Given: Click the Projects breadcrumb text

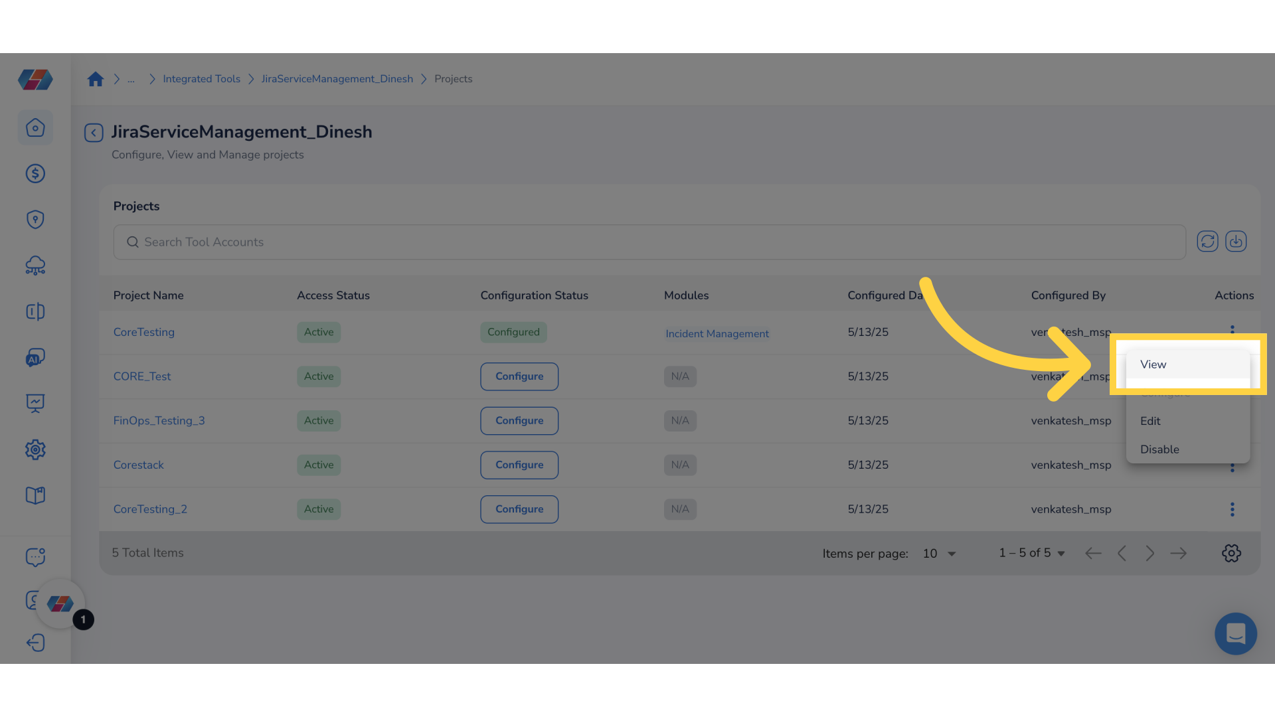Looking at the screenshot, I should click(454, 79).
